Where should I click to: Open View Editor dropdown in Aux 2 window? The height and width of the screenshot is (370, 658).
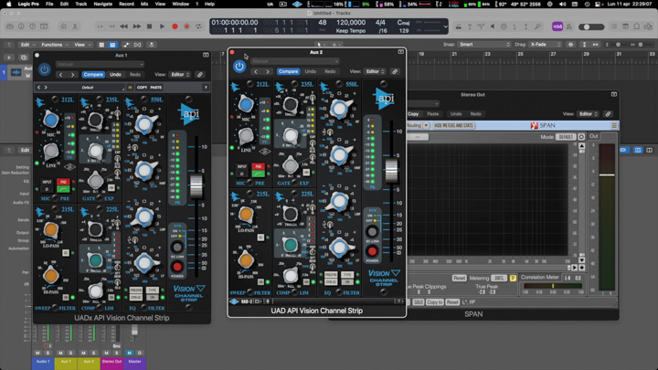tap(375, 71)
